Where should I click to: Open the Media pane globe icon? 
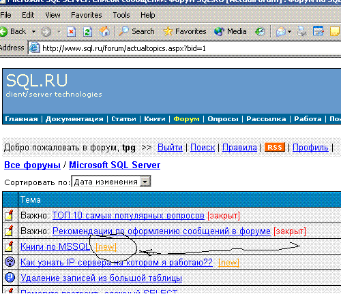[x=230, y=31]
